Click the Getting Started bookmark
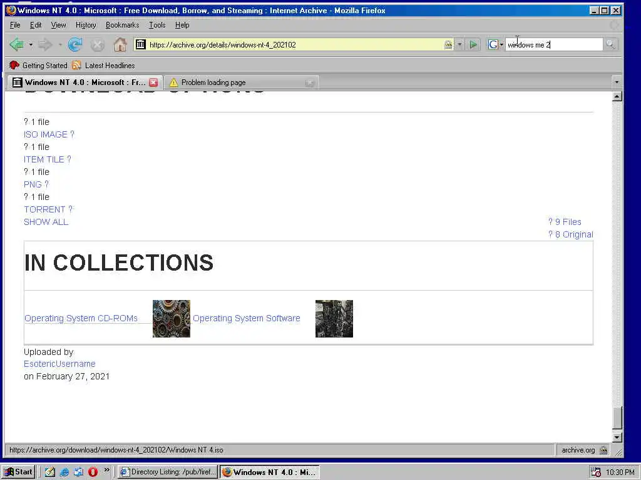The width and height of the screenshot is (641, 480). pyautogui.click(x=38, y=65)
